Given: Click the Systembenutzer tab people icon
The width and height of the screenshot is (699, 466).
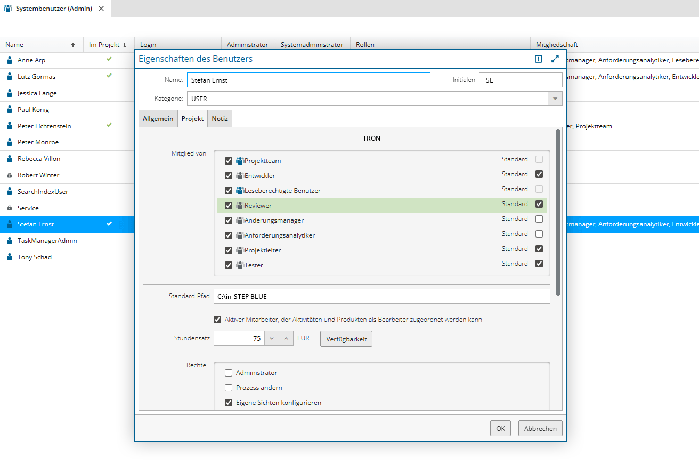Looking at the screenshot, I should (x=8, y=9).
